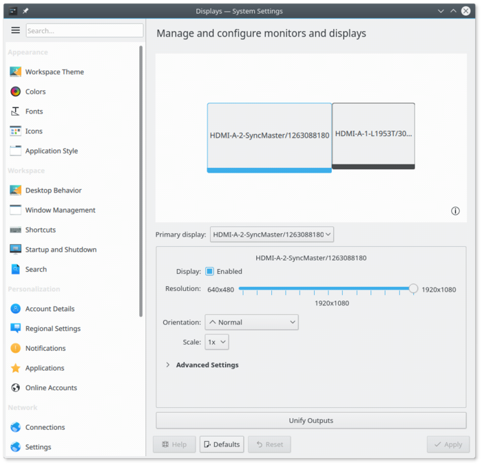Image resolution: width=482 pixels, height=465 pixels.
Task: Uncheck the Display Enabled checkbox
Action: tap(209, 271)
